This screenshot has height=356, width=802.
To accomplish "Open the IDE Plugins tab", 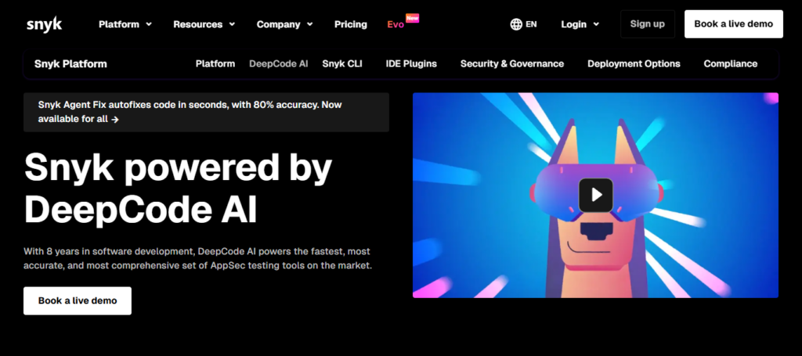I will coord(411,64).
